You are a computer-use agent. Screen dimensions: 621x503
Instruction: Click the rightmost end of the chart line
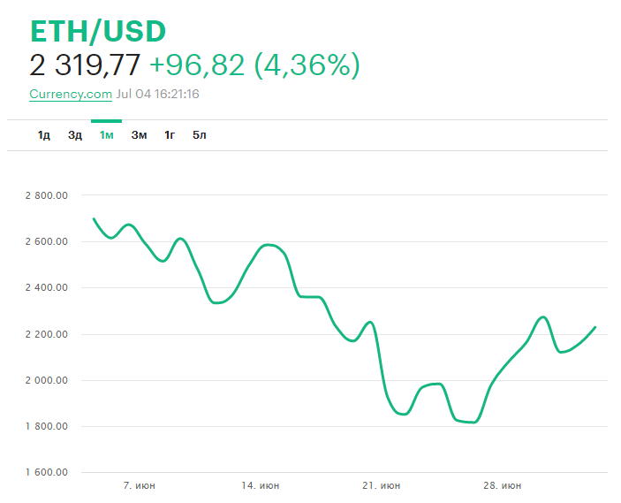click(x=595, y=327)
